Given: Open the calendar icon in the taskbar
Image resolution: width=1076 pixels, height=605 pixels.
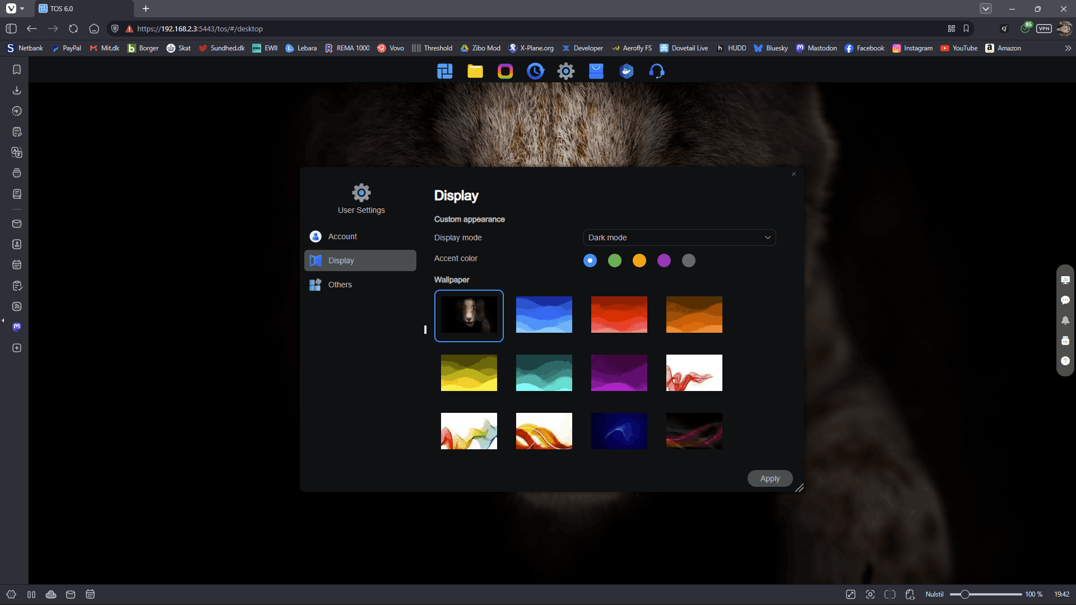Looking at the screenshot, I should coord(90,594).
